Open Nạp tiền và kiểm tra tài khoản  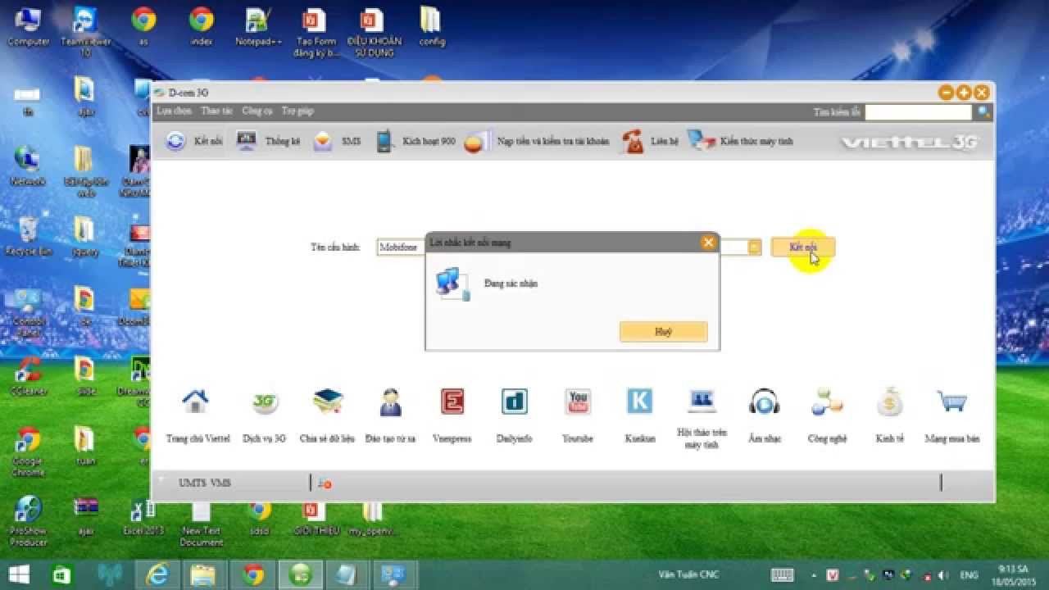click(536, 141)
